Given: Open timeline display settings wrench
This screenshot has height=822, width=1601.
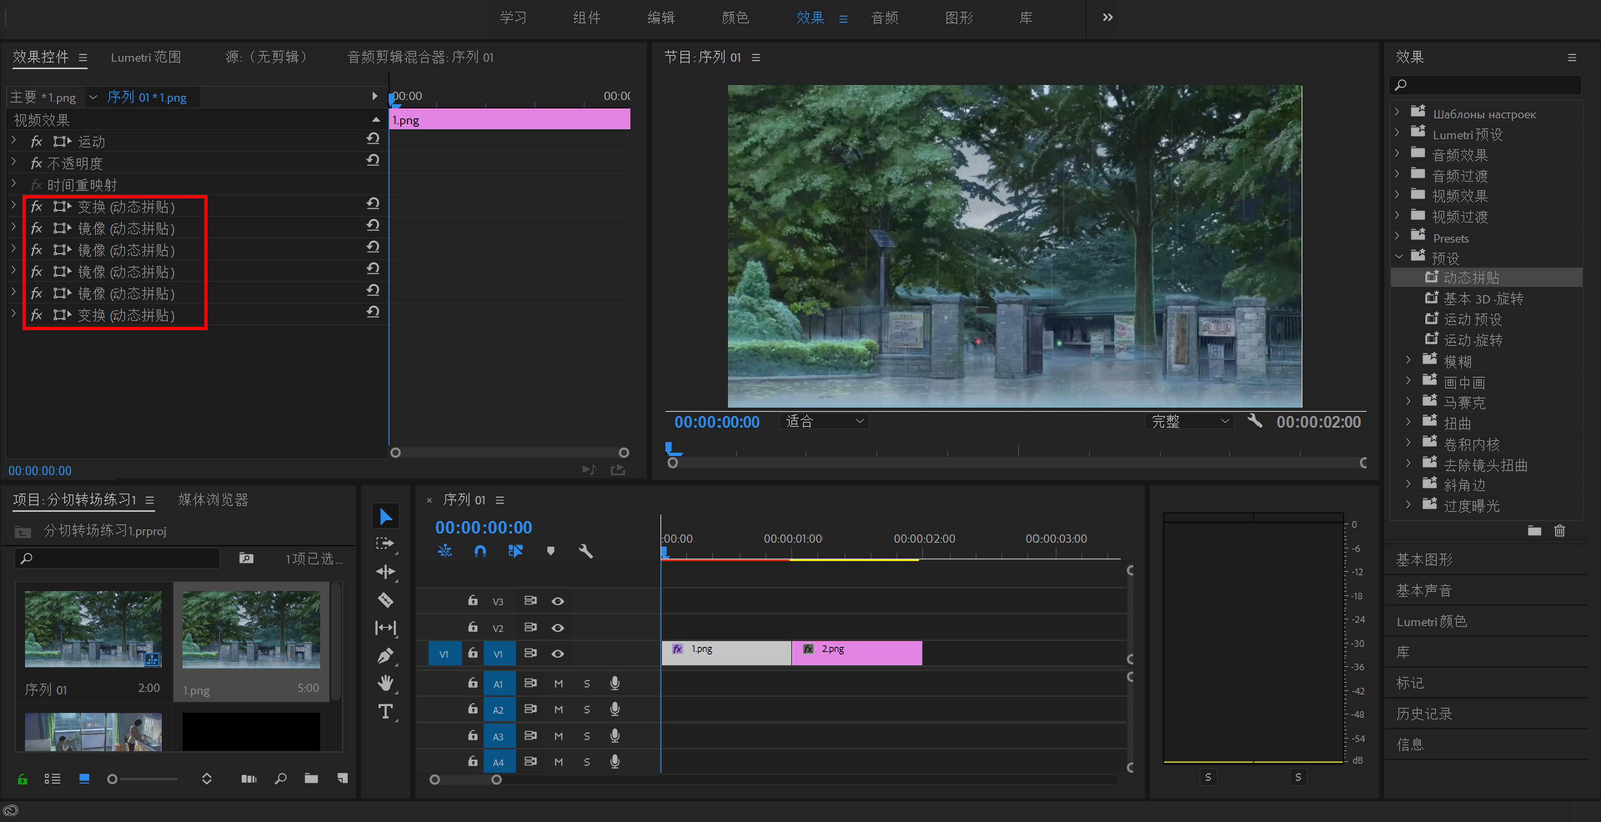Looking at the screenshot, I should pos(585,551).
